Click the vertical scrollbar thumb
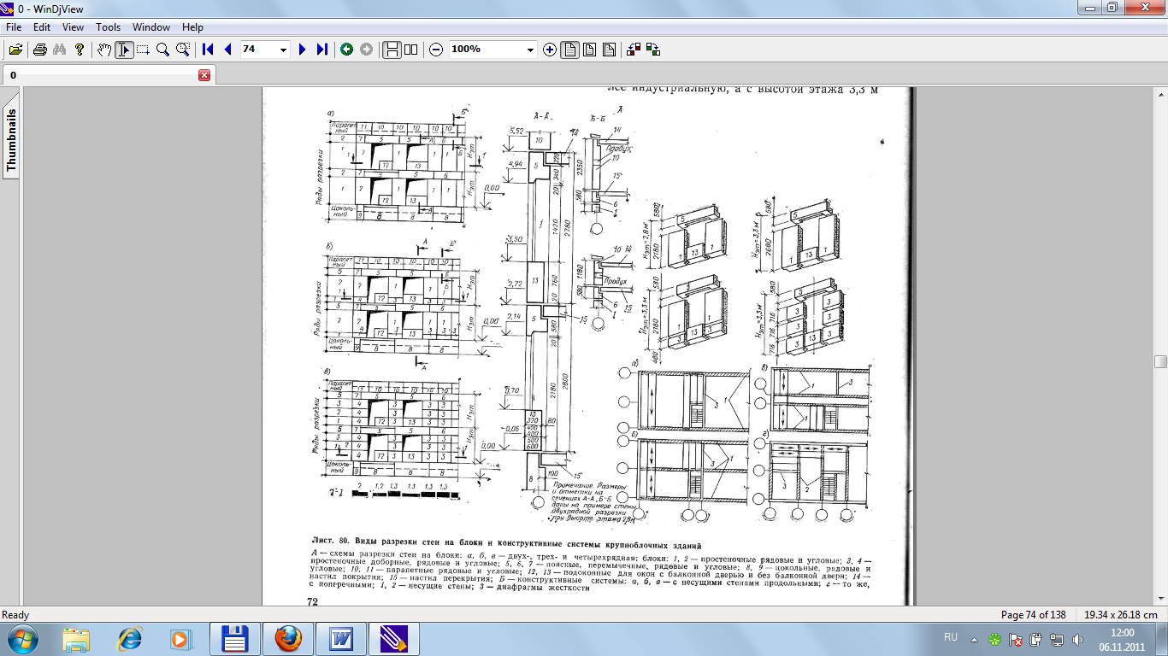 click(1160, 361)
